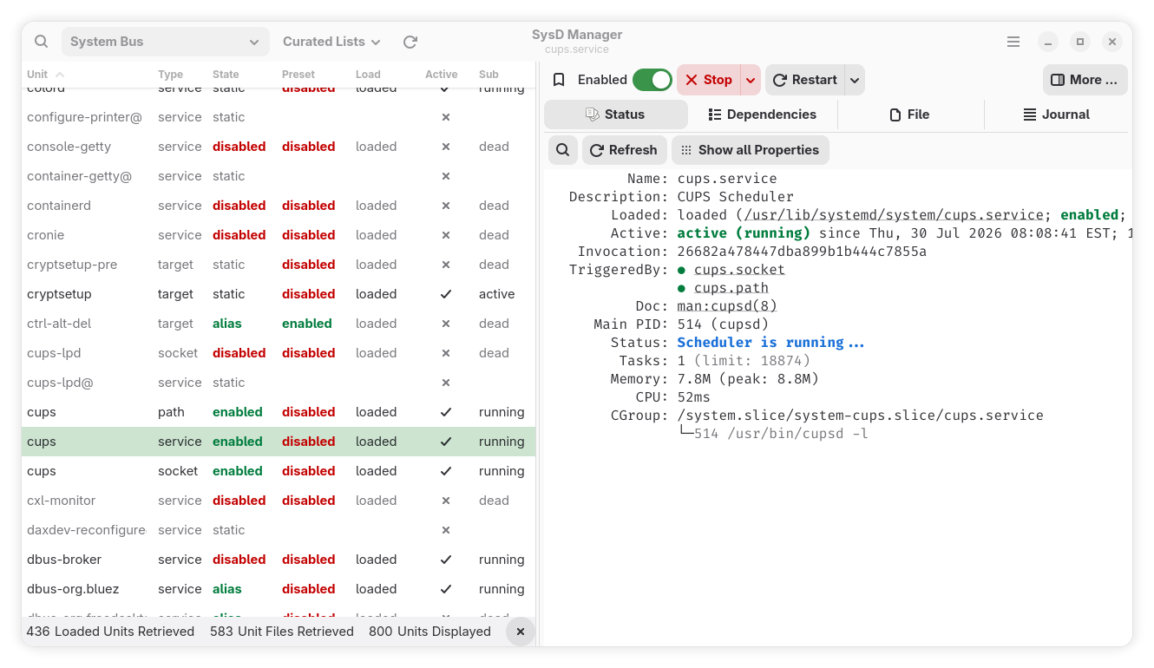Switch to the Journal tab
Image resolution: width=1154 pixels, height=668 pixels.
click(1056, 115)
